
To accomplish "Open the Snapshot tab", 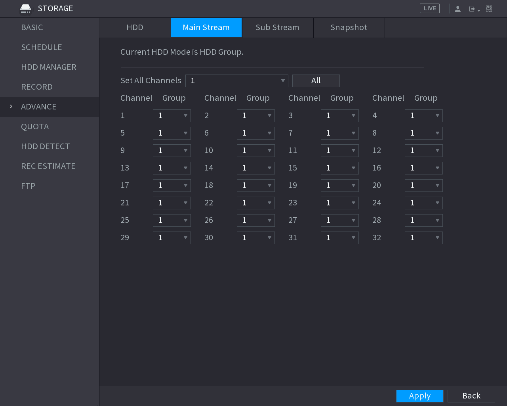I will [349, 27].
